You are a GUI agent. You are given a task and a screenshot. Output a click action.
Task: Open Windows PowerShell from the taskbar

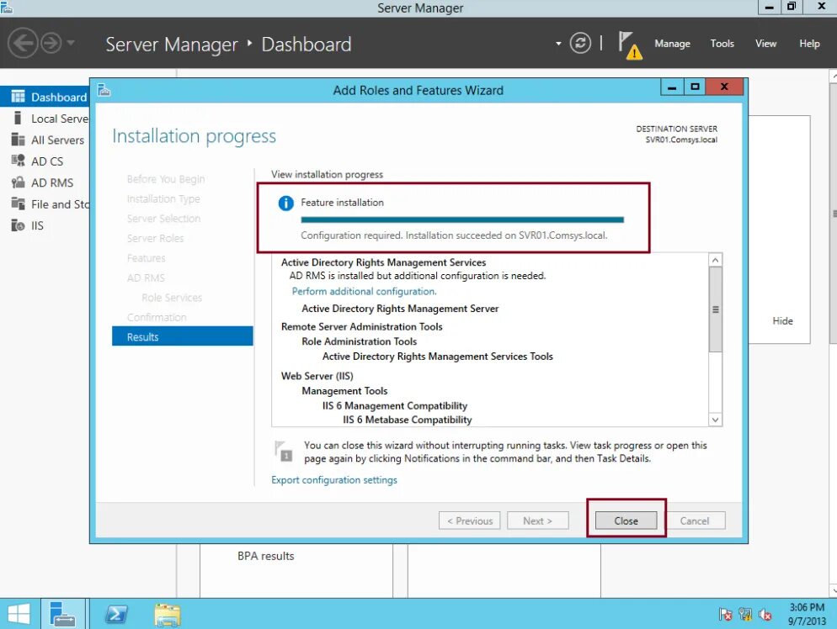(116, 614)
